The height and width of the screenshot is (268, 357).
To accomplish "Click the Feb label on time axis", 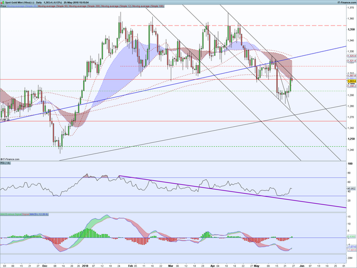I will point(130,266).
